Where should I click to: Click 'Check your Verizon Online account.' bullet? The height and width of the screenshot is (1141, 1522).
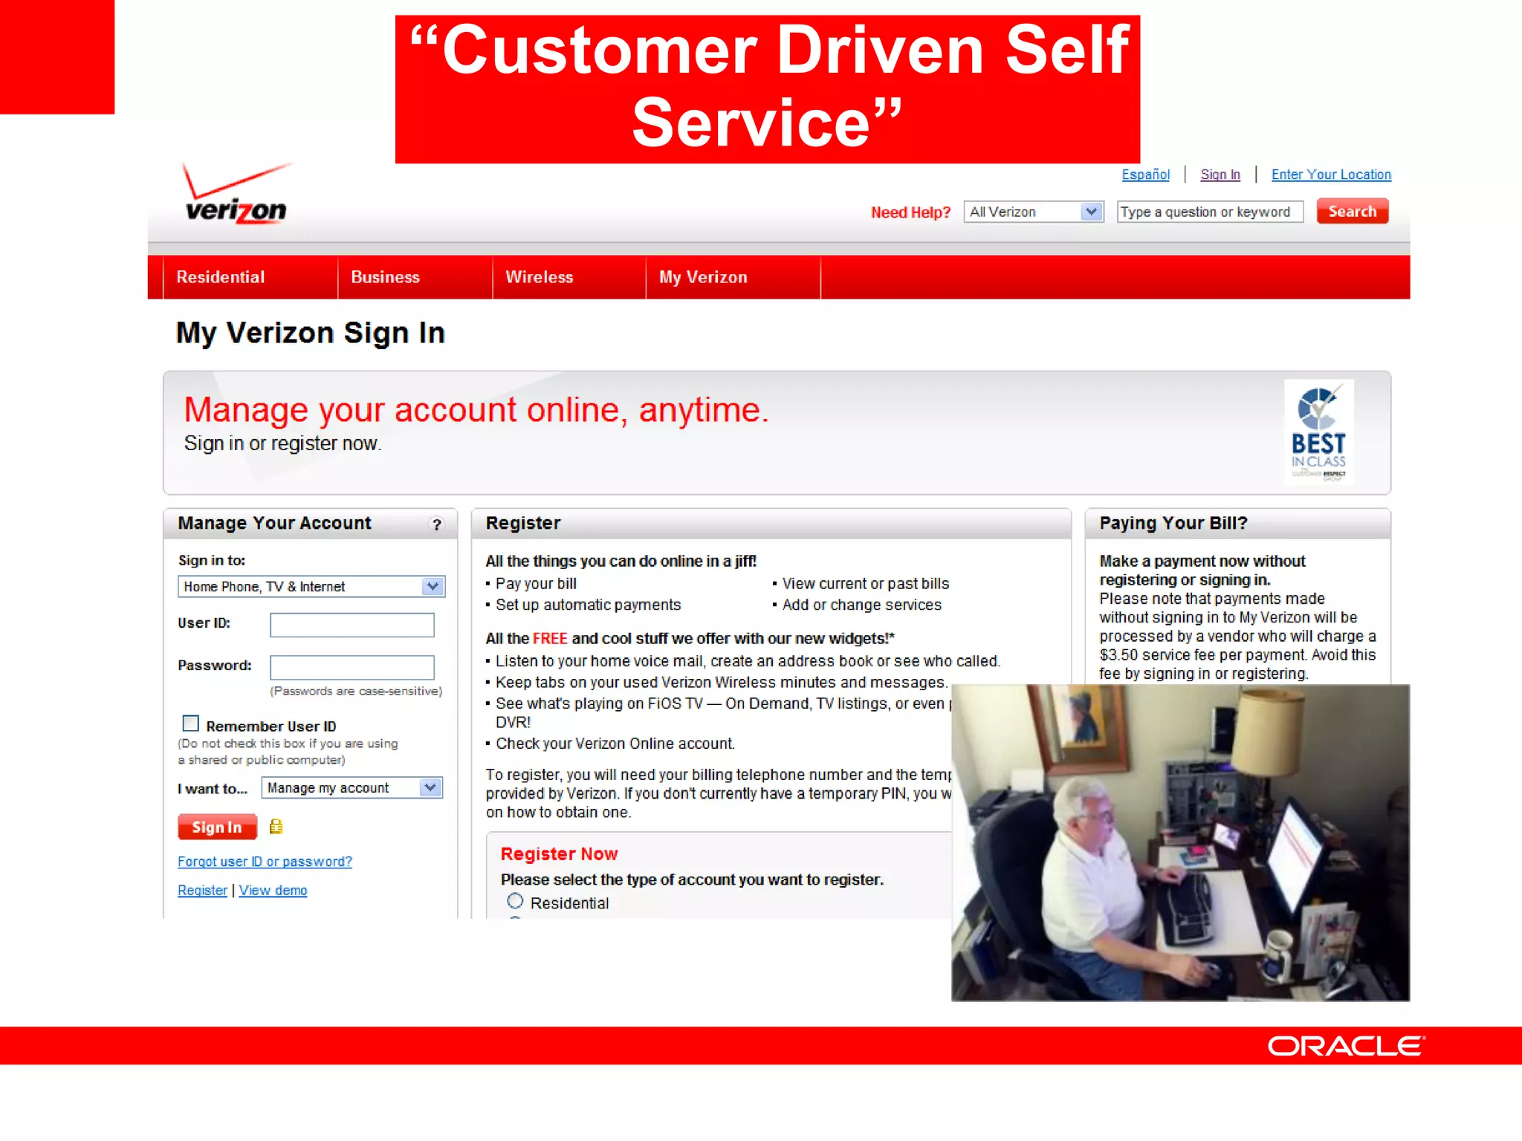[x=615, y=744]
